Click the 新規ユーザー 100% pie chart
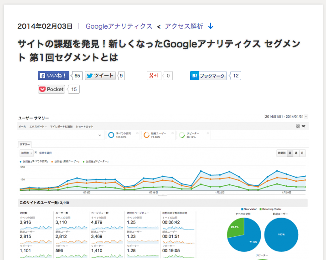This screenshot has height=260, width=326. coord(281,235)
